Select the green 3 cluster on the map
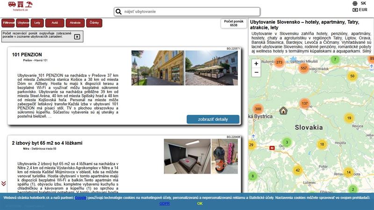 coord(287,142)
